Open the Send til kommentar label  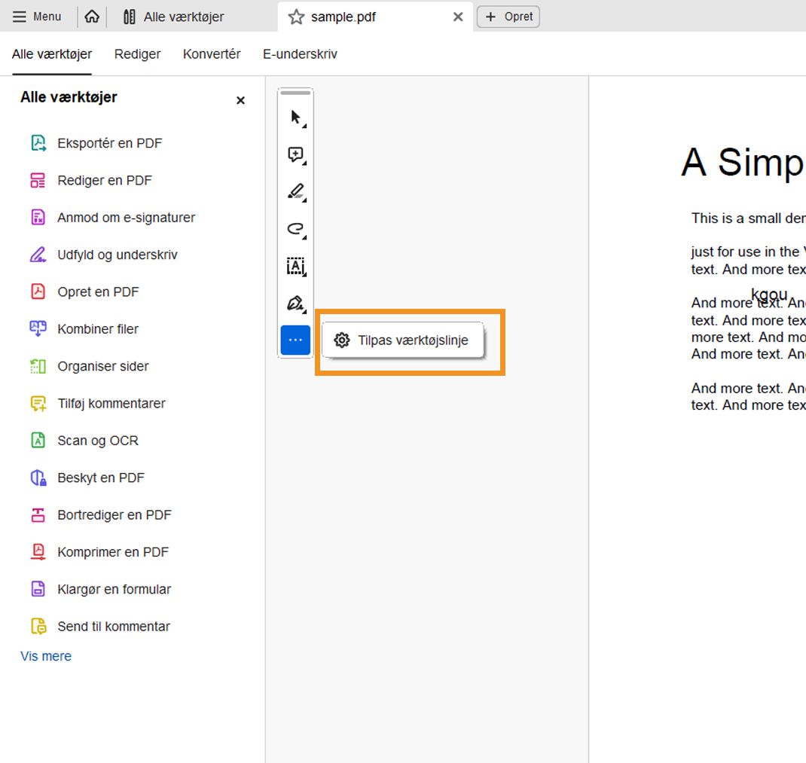pyautogui.click(x=114, y=626)
